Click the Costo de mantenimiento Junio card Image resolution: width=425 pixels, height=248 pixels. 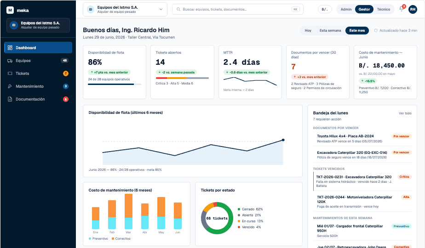click(x=385, y=72)
